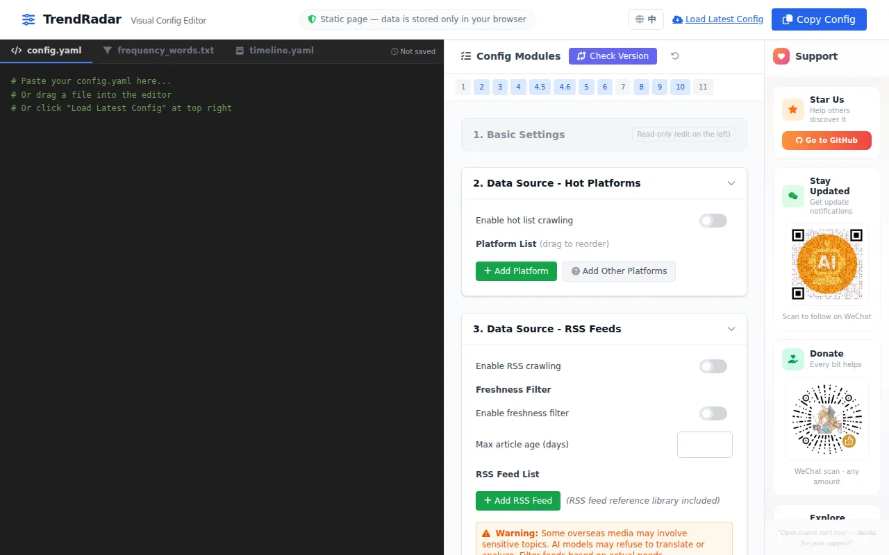Viewport: 889px width, 555px height.
Task: Click the TrendRadar sliders logo icon
Action: [28, 19]
